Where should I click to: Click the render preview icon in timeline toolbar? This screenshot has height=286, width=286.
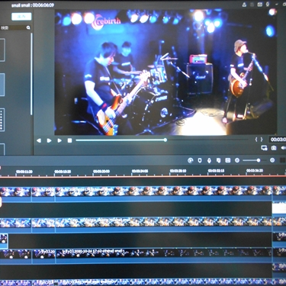click(190, 160)
